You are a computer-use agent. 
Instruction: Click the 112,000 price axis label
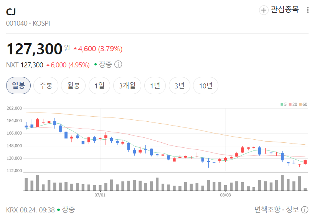[x=14, y=171]
